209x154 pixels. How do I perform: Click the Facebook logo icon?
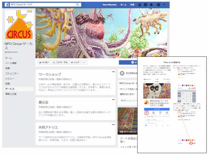coord(7,5)
